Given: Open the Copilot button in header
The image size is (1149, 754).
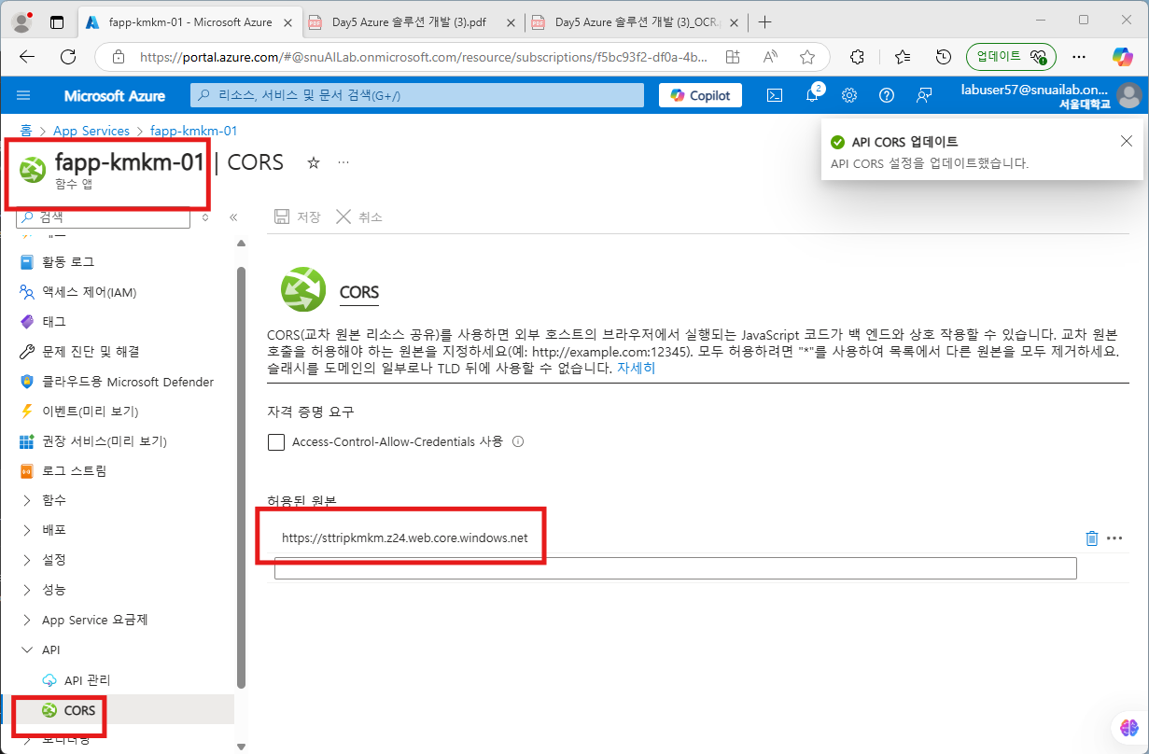Looking at the screenshot, I should pyautogui.click(x=701, y=95).
